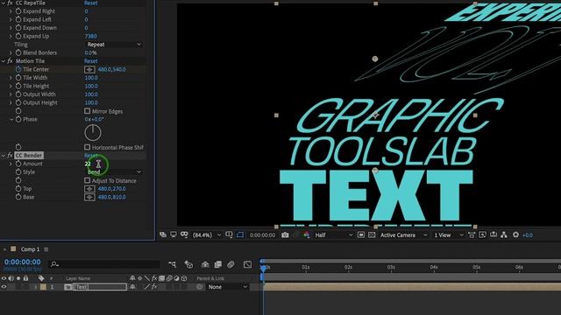The height and width of the screenshot is (315, 561).
Task: Enable the Adjust To Distance checkbox
Action: 88,180
